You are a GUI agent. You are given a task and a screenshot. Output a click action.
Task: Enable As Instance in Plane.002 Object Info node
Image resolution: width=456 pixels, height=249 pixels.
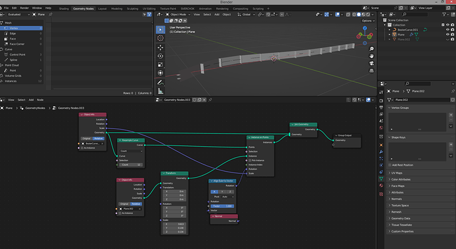pyautogui.click(x=120, y=213)
